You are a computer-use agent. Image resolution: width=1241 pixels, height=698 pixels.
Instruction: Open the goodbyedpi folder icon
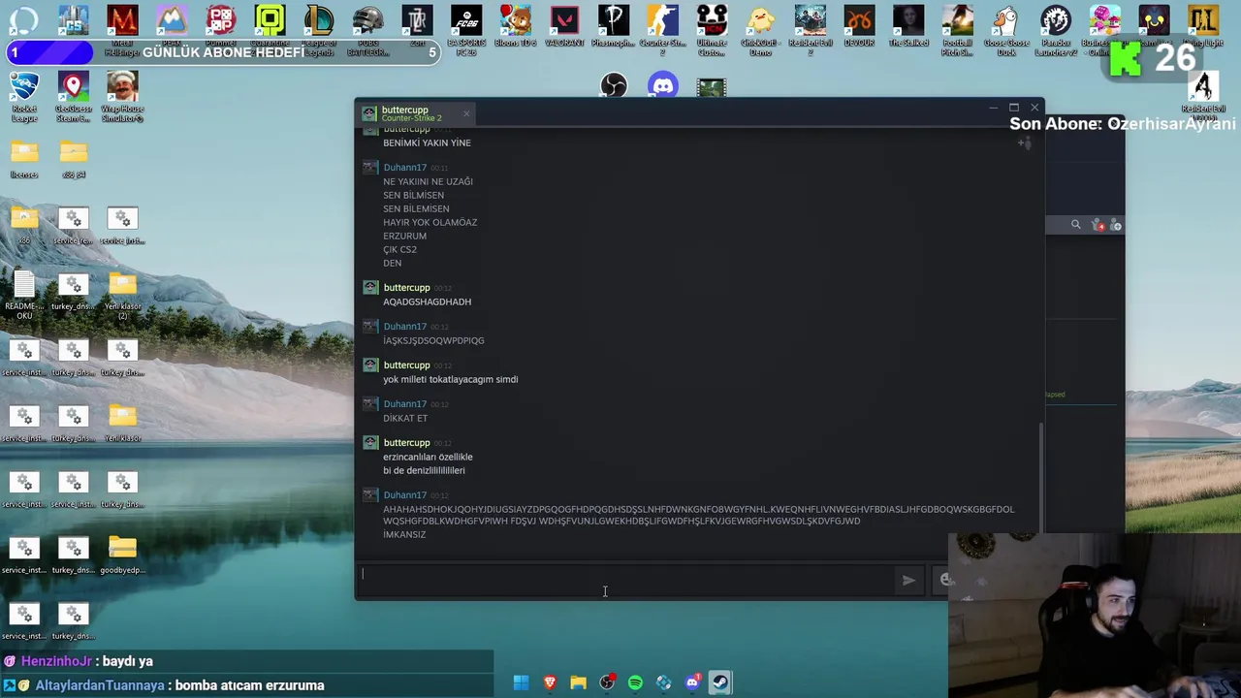[x=122, y=555]
